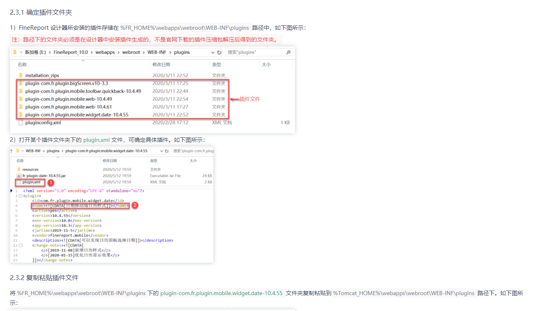Click the pluginconfig.xml file icon
Viewport: 550px width, 311px height.
point(20,122)
